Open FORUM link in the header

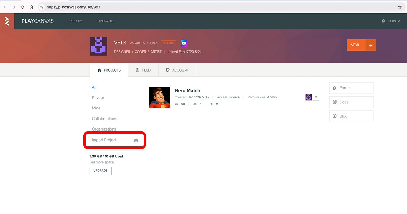pyautogui.click(x=391, y=21)
